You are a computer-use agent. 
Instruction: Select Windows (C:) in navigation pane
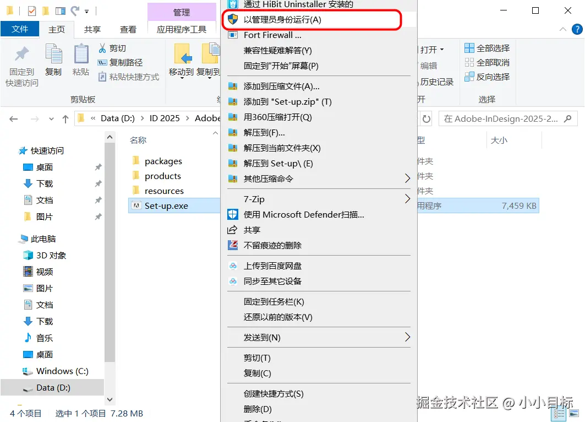pyautogui.click(x=62, y=371)
